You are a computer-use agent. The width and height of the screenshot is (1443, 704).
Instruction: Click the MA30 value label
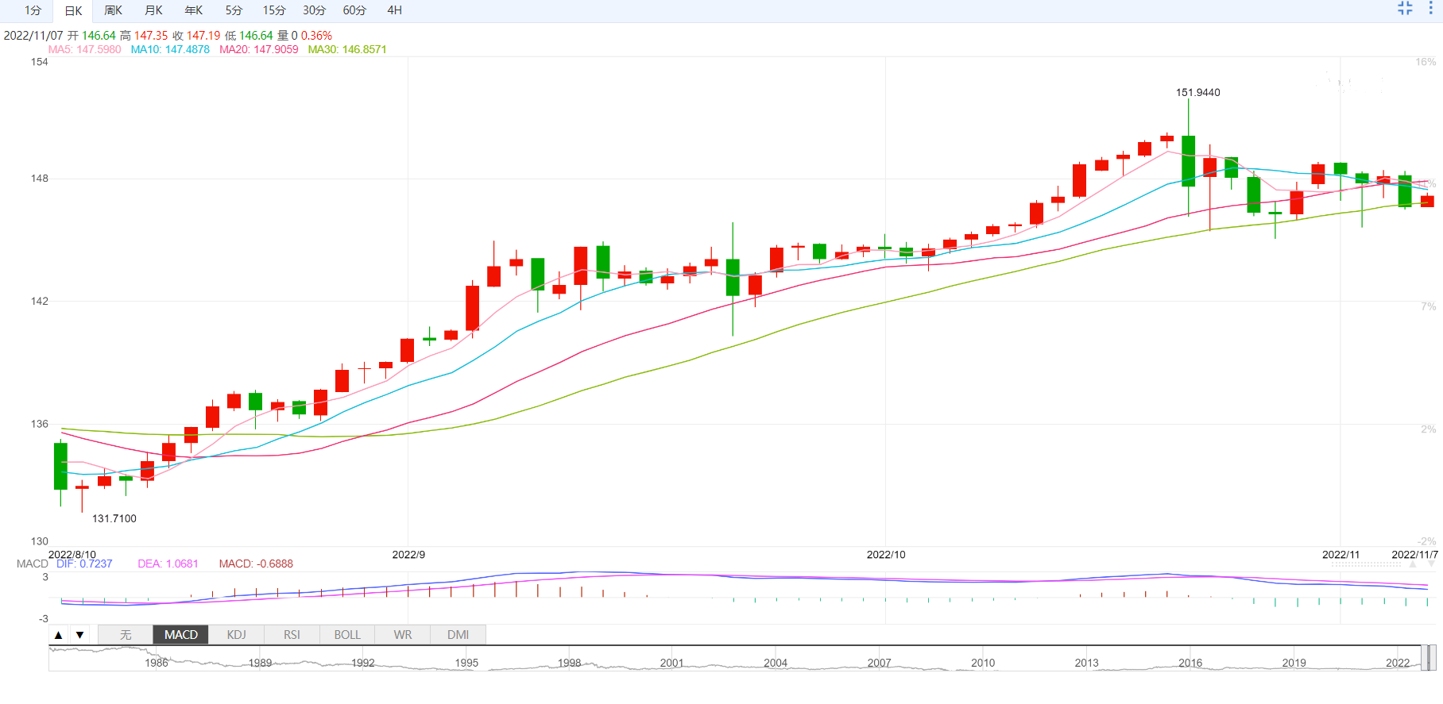coord(347,49)
